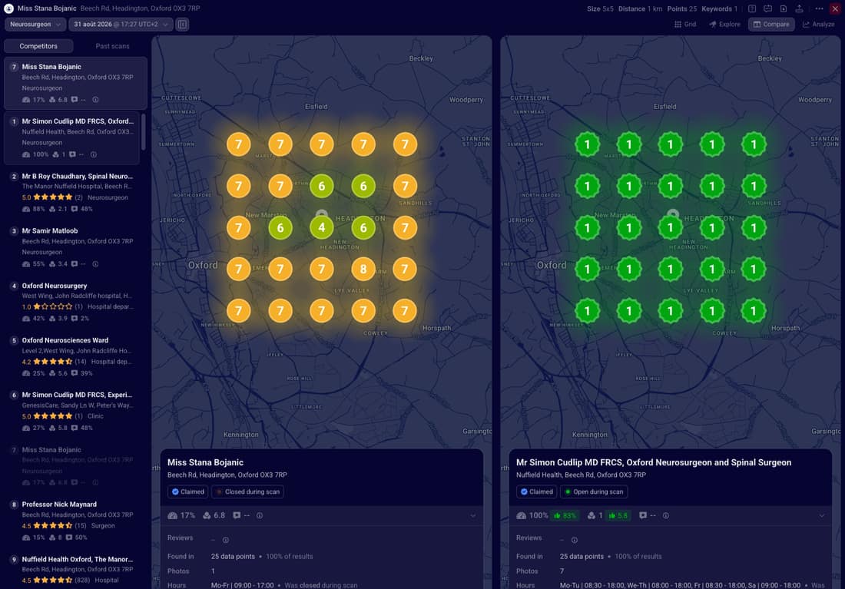Open the share/export icon in top bar
Screen dimensions: 845x589
tap(799, 8)
